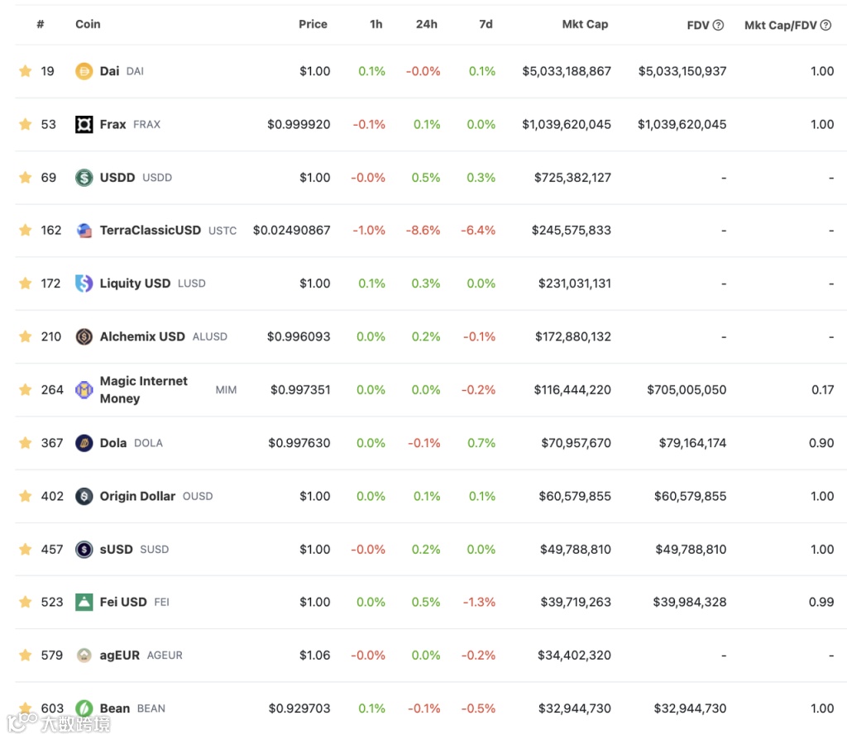Sort table by Price column header
This screenshot has height=739, width=847.
(x=313, y=24)
